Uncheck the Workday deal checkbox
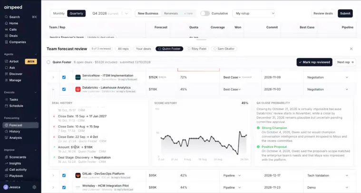This screenshot has height=193, width=361. [x=64, y=187]
